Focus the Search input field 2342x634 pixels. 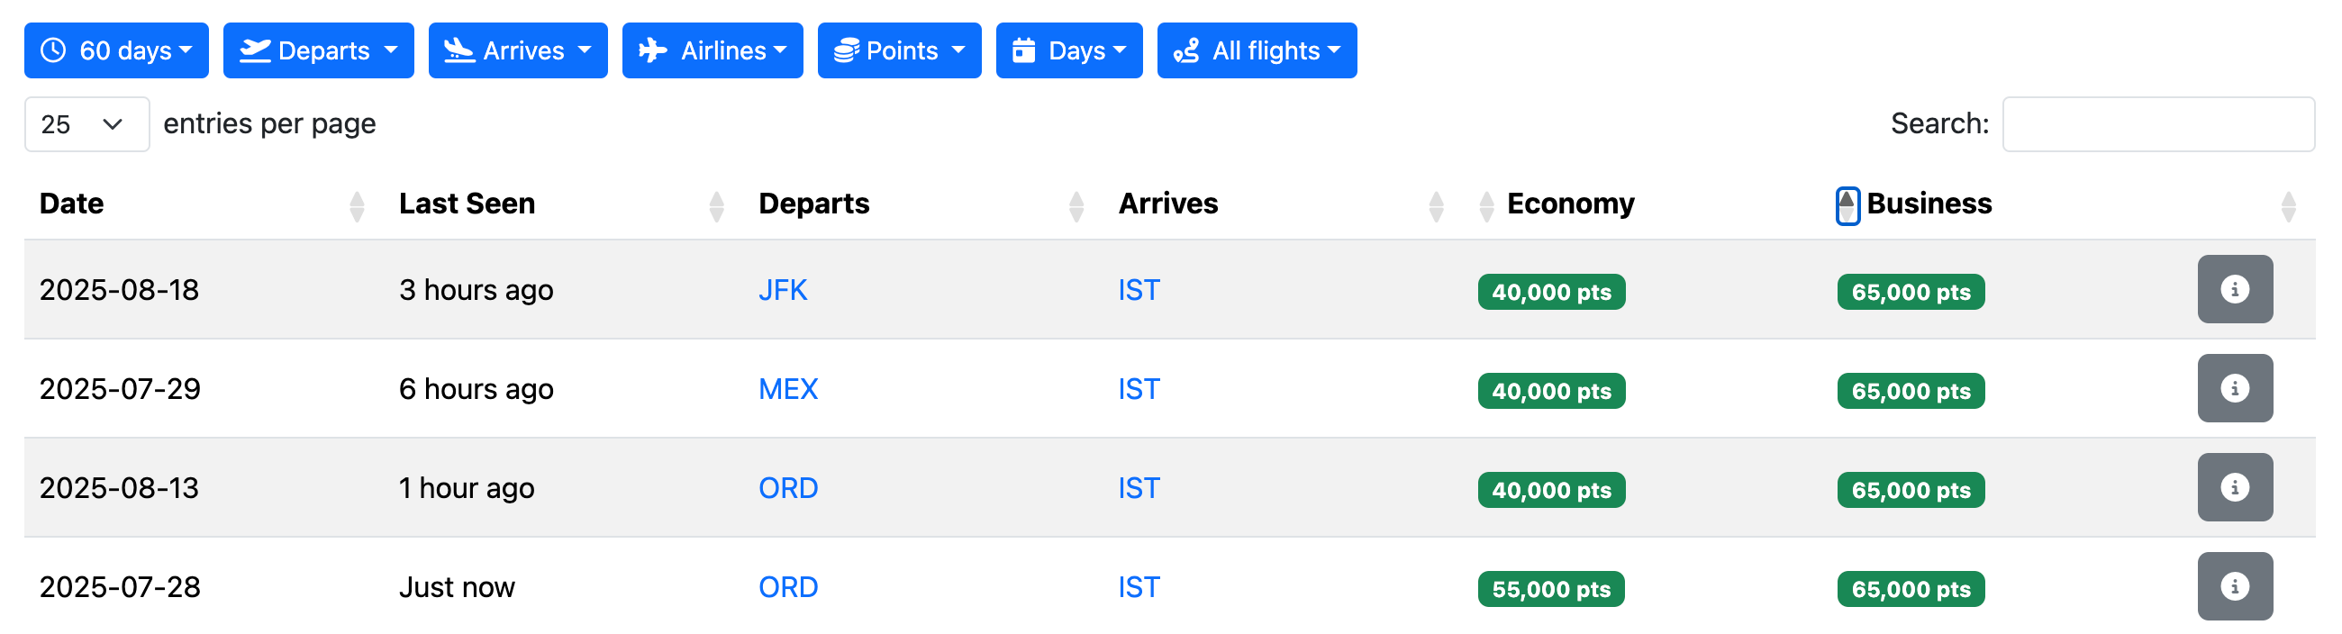[x=2157, y=123]
